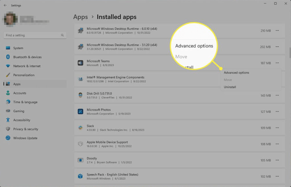Screen dimensions: 291x187
Task: Click the Microsoft Teams app icon
Action: tap(80, 63)
